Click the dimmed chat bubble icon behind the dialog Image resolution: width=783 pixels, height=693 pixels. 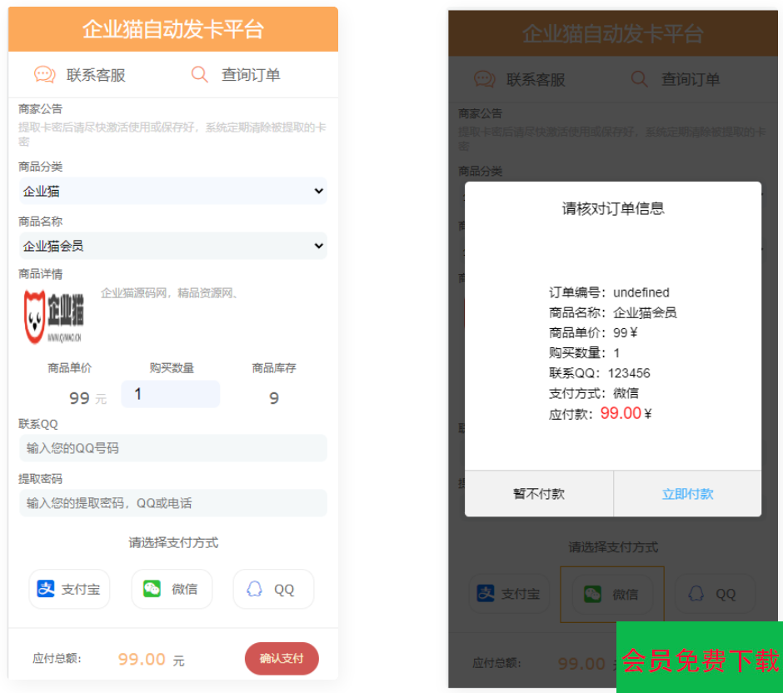485,79
